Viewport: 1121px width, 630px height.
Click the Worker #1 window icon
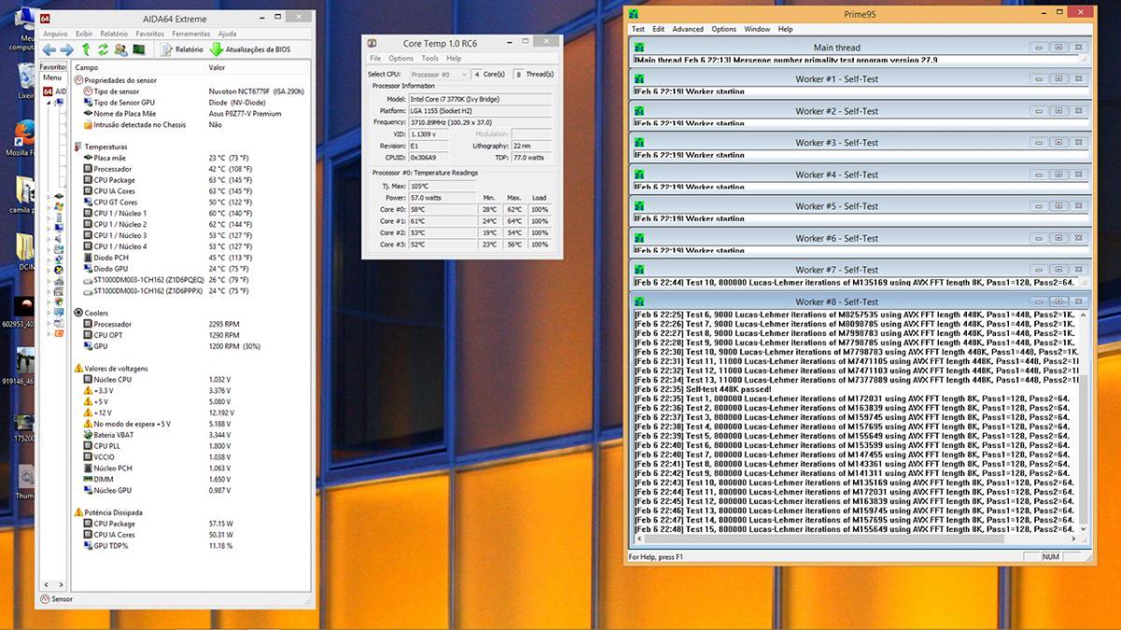click(640, 79)
